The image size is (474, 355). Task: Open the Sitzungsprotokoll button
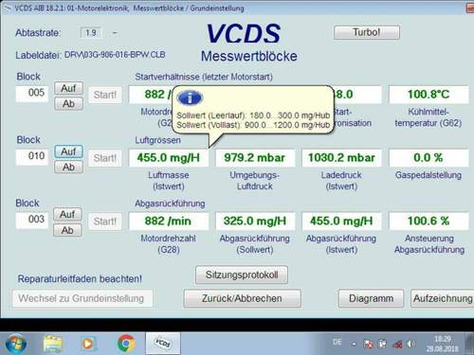coord(242,275)
